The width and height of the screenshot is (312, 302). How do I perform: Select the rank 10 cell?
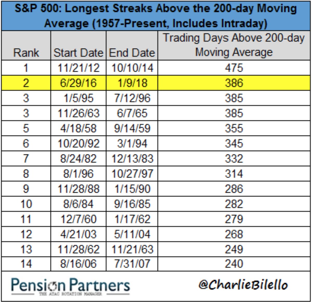point(26,204)
